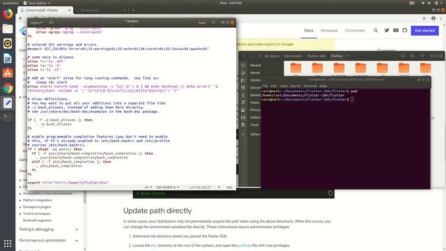The height and width of the screenshot is (251, 446).
Task: Expand Performance & optimization sidebar section
Action: pyautogui.click(x=49, y=240)
